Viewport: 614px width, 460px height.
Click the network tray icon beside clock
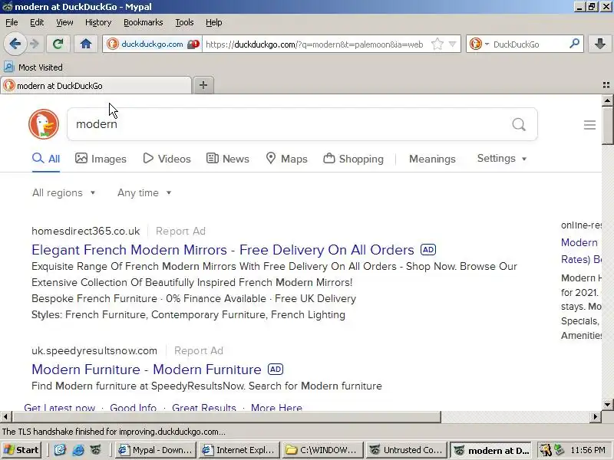tap(559, 450)
